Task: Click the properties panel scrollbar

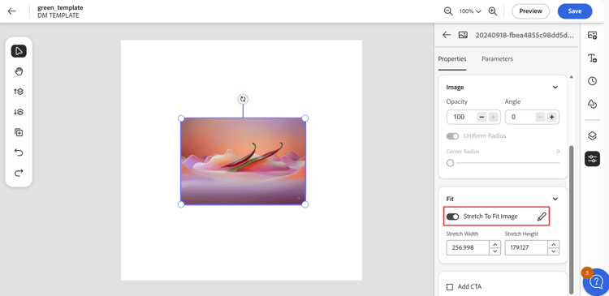Action: (x=571, y=219)
